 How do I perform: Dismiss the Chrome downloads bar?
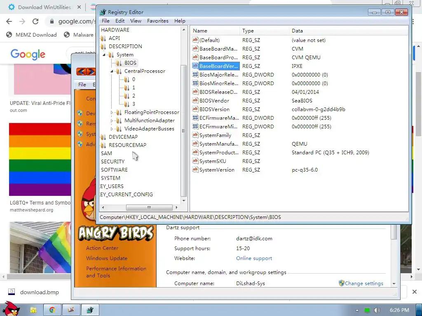click(x=415, y=292)
